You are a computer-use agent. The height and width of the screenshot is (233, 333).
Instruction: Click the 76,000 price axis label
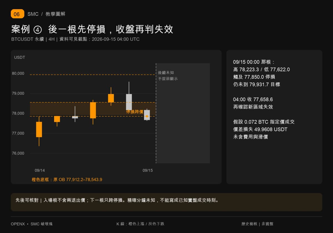pos(18,153)
